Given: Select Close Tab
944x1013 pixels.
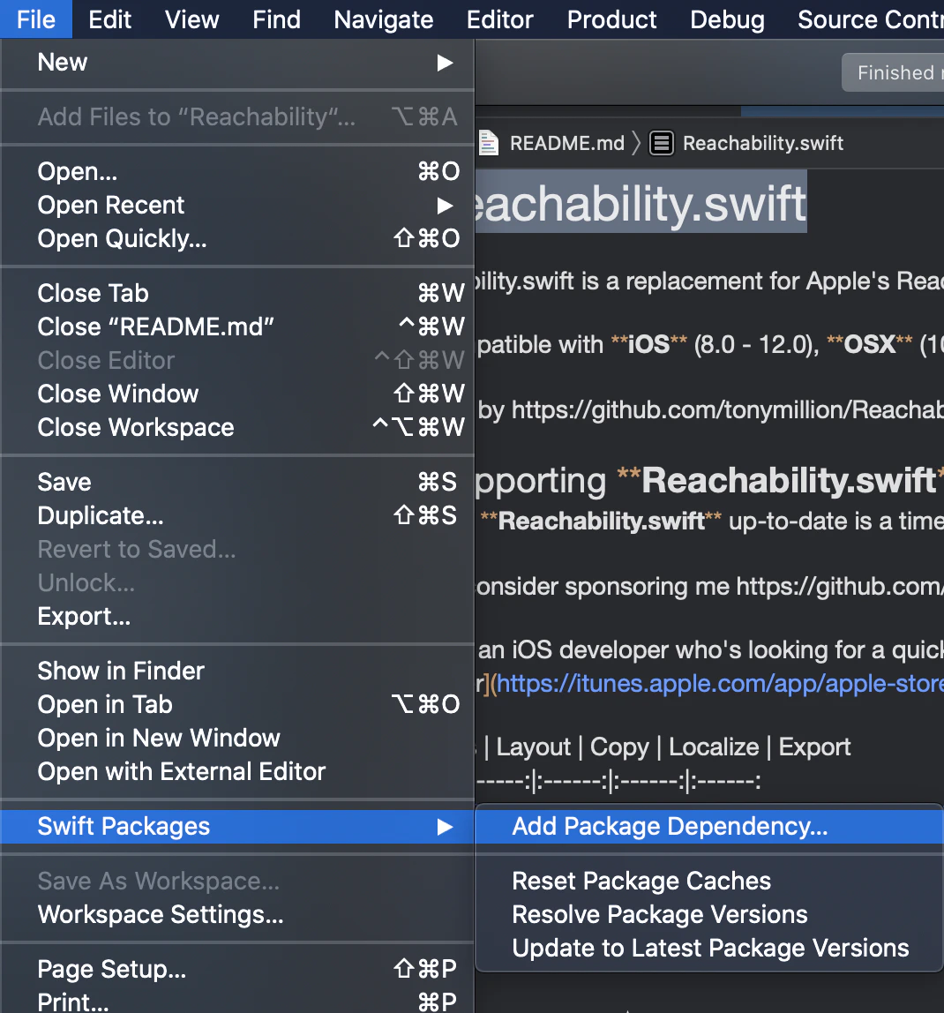Looking at the screenshot, I should 237,293.
